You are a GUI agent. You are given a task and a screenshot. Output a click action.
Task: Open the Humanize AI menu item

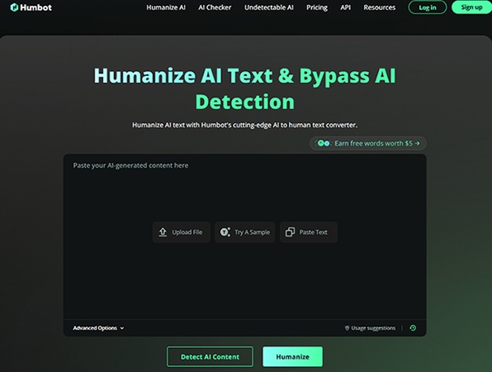click(166, 7)
